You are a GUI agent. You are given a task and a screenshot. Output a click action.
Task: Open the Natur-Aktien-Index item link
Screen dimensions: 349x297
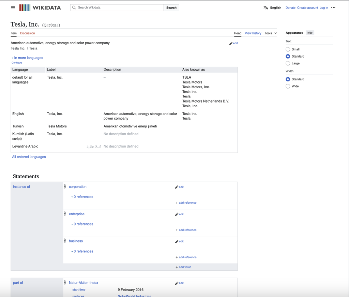(x=84, y=283)
